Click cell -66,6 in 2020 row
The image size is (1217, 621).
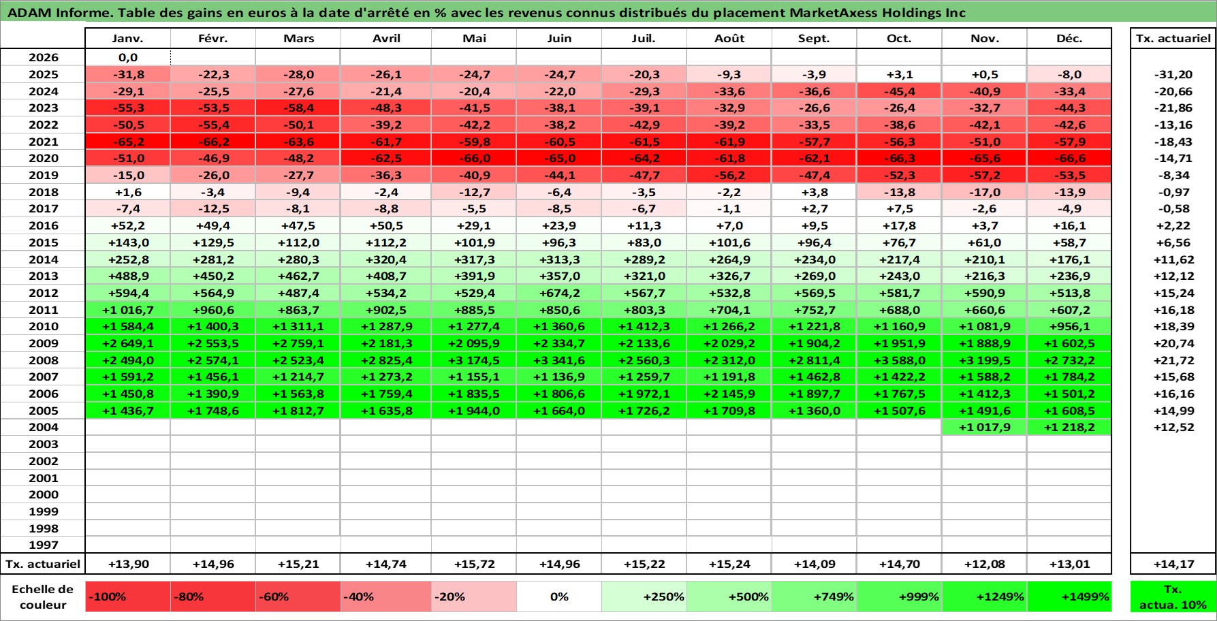coord(1069,158)
